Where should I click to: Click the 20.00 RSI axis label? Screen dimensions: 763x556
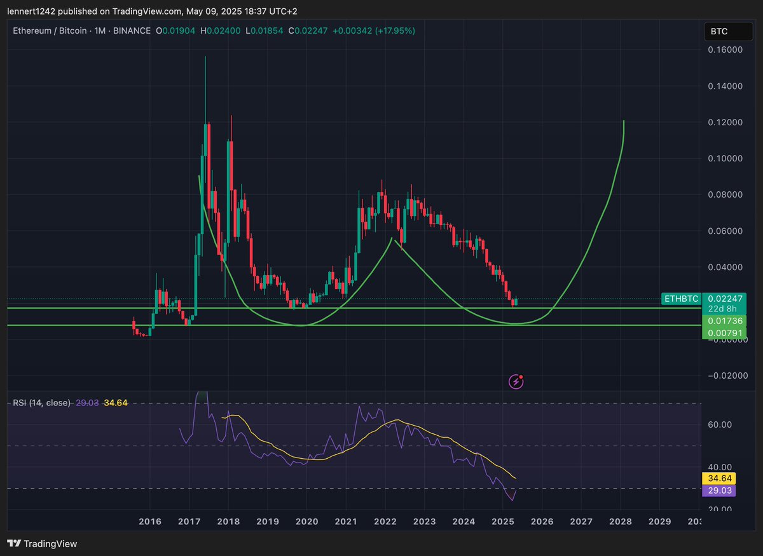tap(720, 509)
